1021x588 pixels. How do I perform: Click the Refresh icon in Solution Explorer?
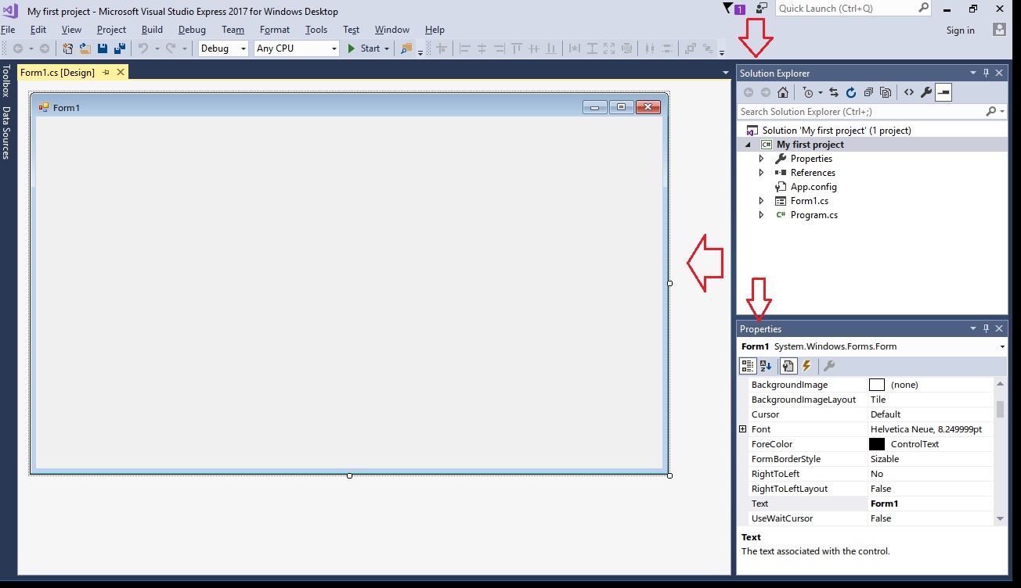pyautogui.click(x=850, y=92)
